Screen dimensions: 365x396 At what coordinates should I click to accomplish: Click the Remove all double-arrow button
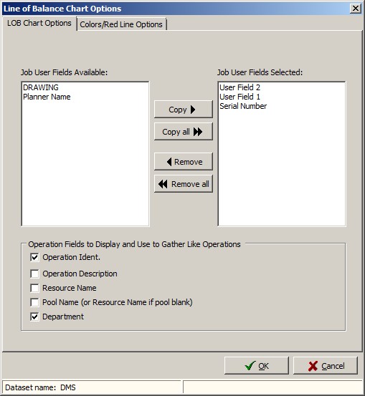click(x=184, y=184)
